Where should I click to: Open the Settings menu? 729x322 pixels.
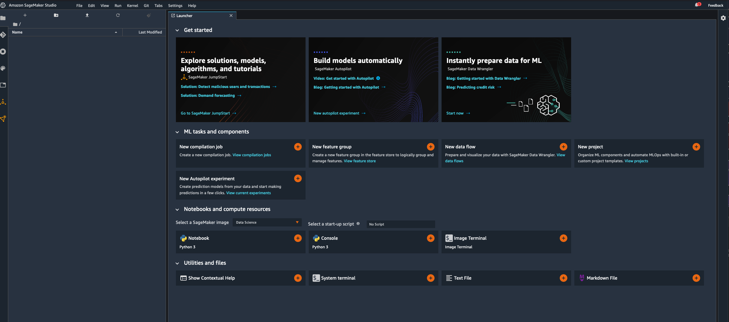(175, 5)
